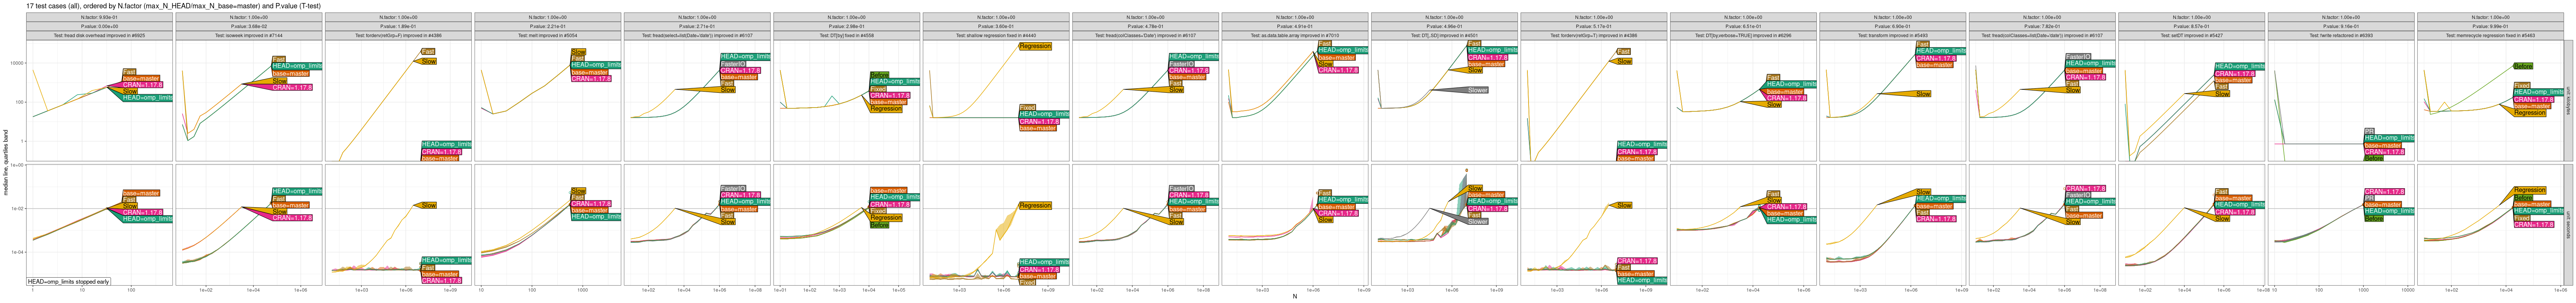Image resolution: width=2576 pixels, height=303 pixels.
Task: Click 'Test: shallow regression fixed in #4440' header
Action: point(996,35)
